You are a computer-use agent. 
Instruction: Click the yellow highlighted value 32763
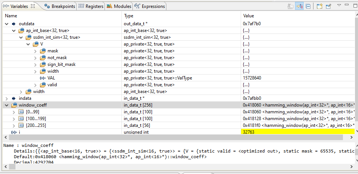point(298,132)
